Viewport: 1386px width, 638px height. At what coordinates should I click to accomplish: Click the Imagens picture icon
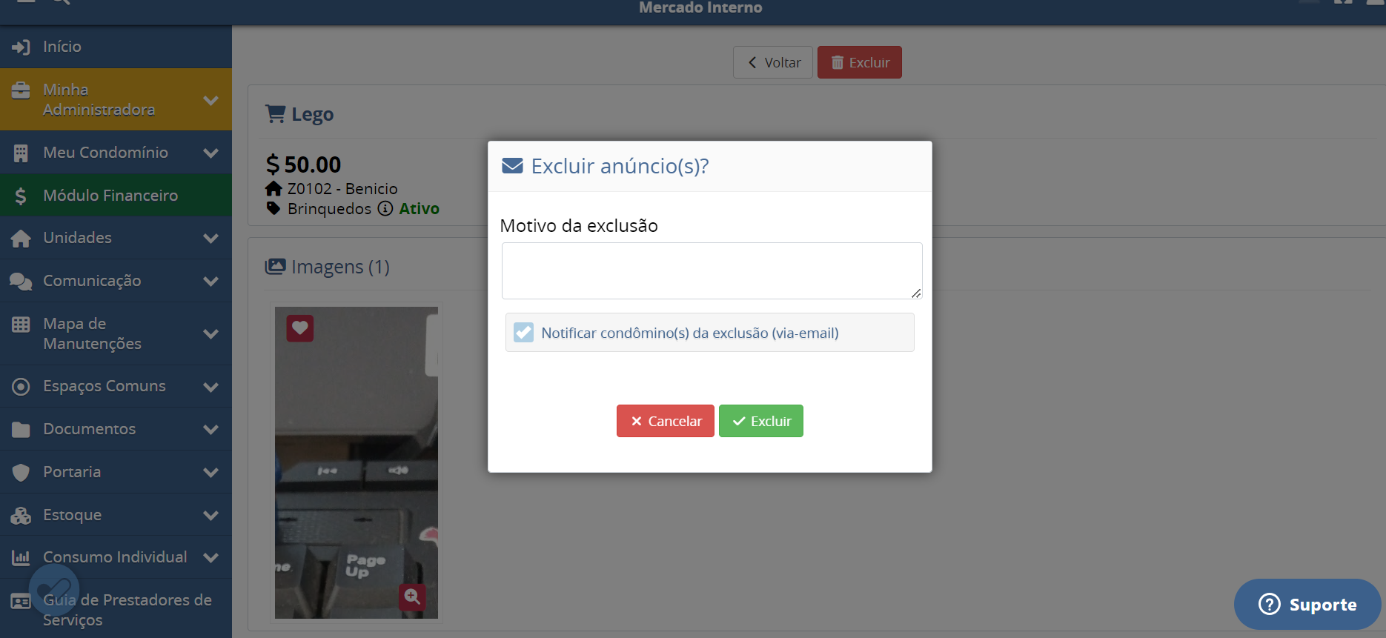point(275,267)
